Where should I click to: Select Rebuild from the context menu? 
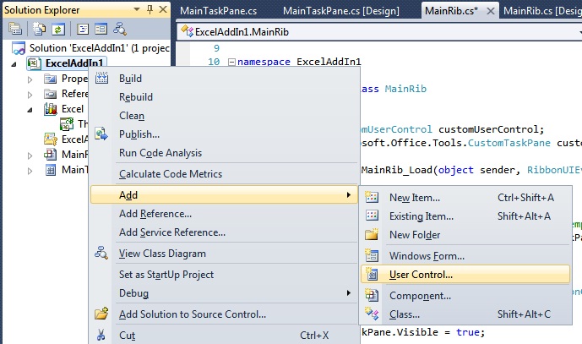tap(224, 97)
